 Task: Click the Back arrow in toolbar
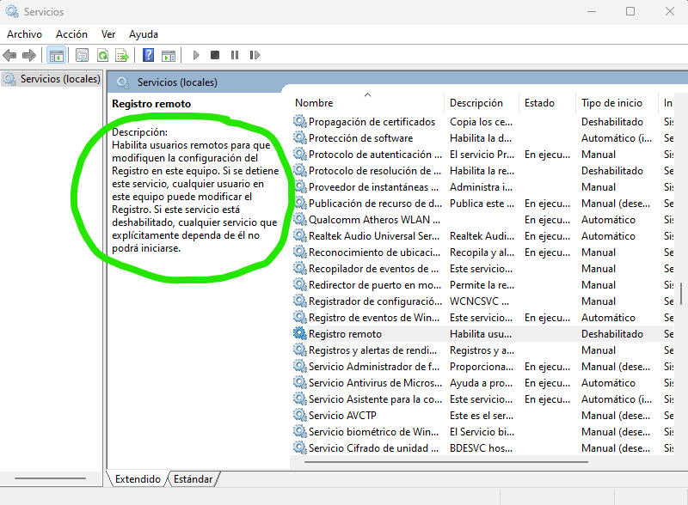point(9,55)
